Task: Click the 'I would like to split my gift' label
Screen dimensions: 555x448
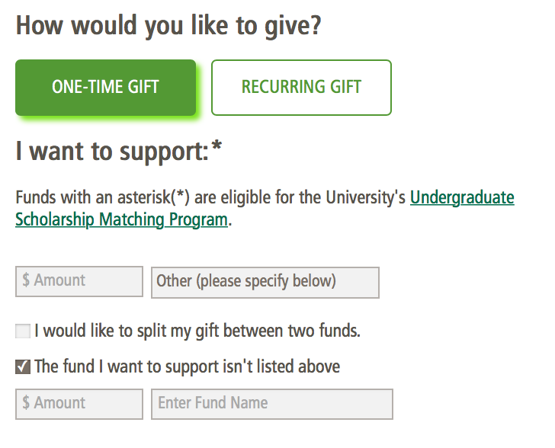Action: pos(197,331)
